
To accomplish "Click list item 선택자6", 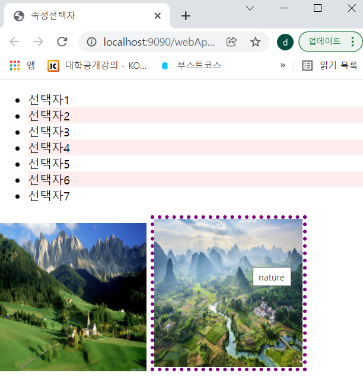I will [195, 179].
